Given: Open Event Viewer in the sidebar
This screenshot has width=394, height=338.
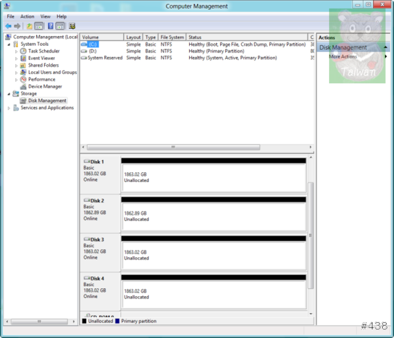Looking at the screenshot, I should click(x=41, y=58).
